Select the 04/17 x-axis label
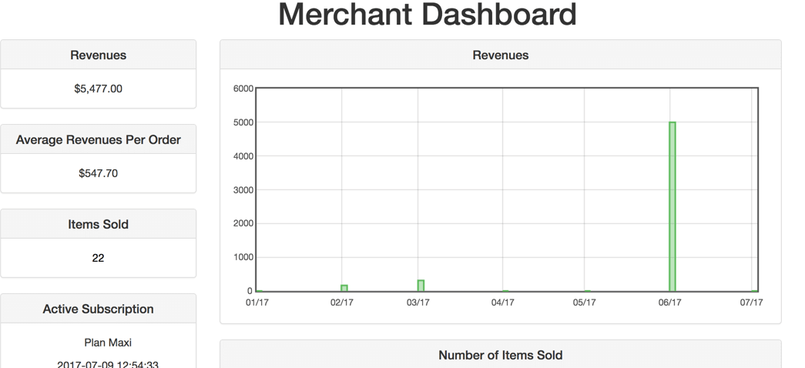The height and width of the screenshot is (368, 805). (502, 303)
